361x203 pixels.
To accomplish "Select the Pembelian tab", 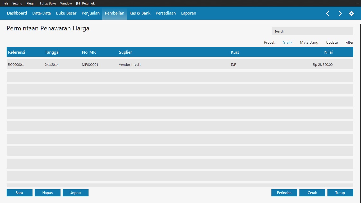I will click(114, 13).
